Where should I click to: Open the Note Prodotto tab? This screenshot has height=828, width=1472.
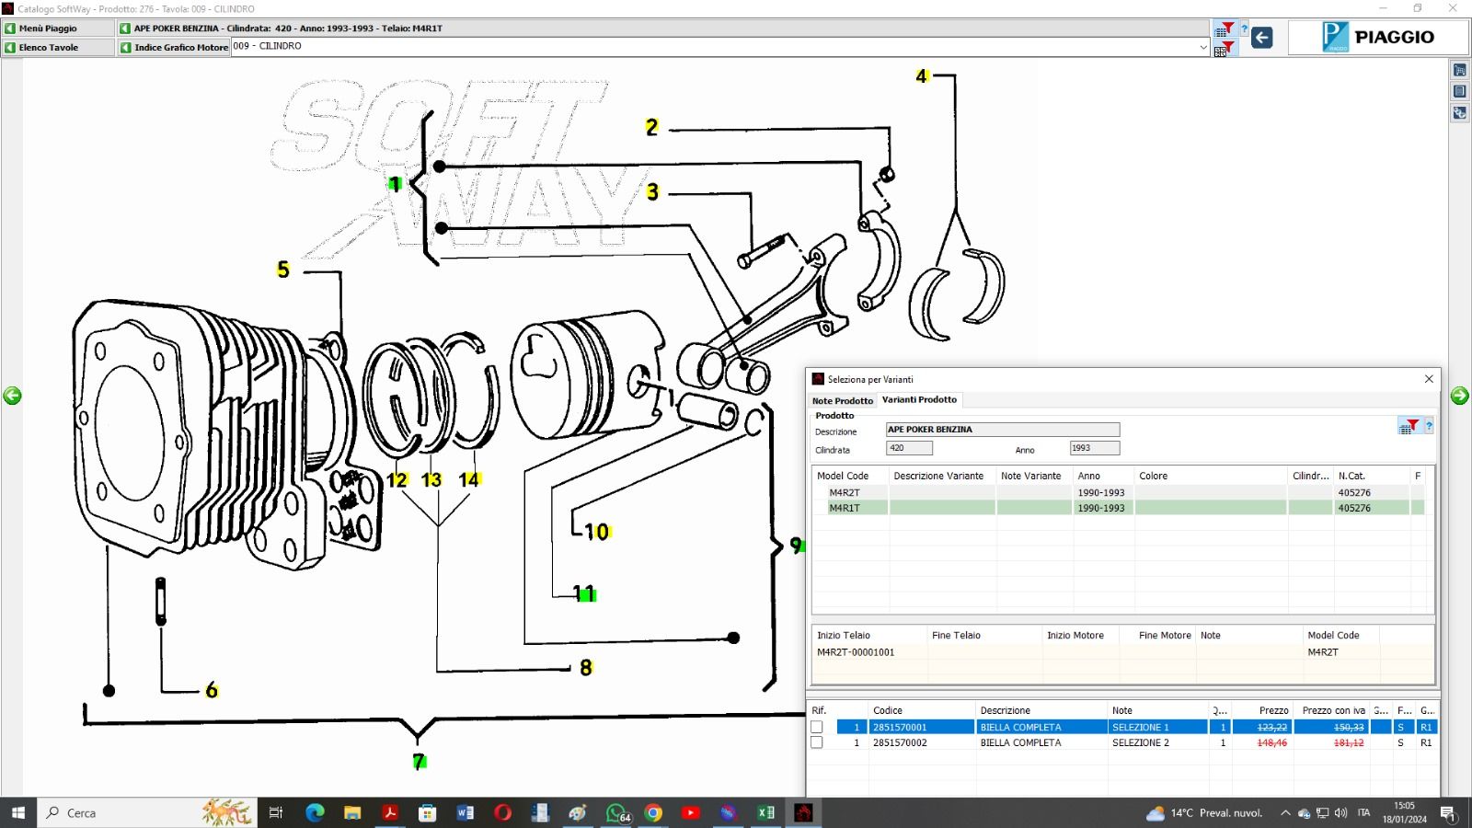coord(842,400)
